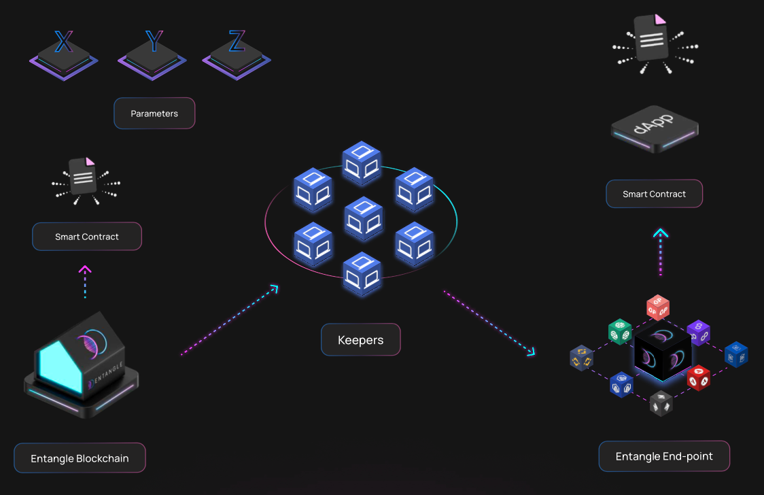Click the Entangle house-shaped blockchain icon

[x=82, y=364]
